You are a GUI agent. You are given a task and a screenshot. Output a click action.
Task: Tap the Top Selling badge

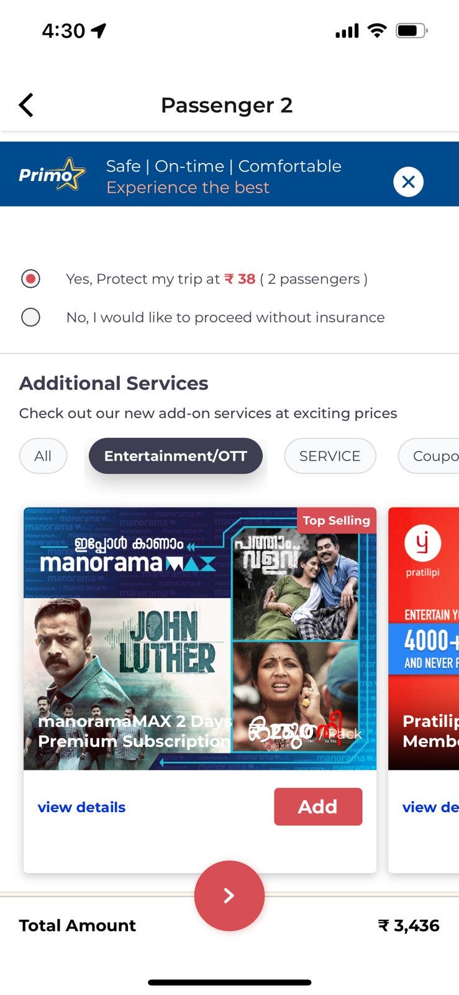tap(337, 521)
